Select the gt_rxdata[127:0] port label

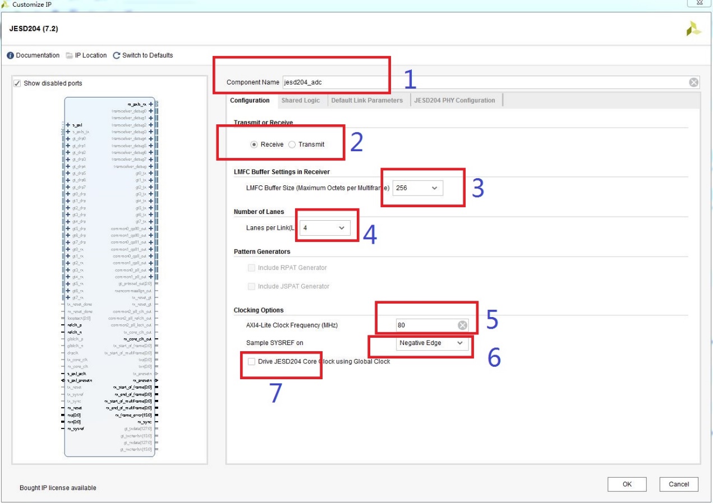pos(138,443)
